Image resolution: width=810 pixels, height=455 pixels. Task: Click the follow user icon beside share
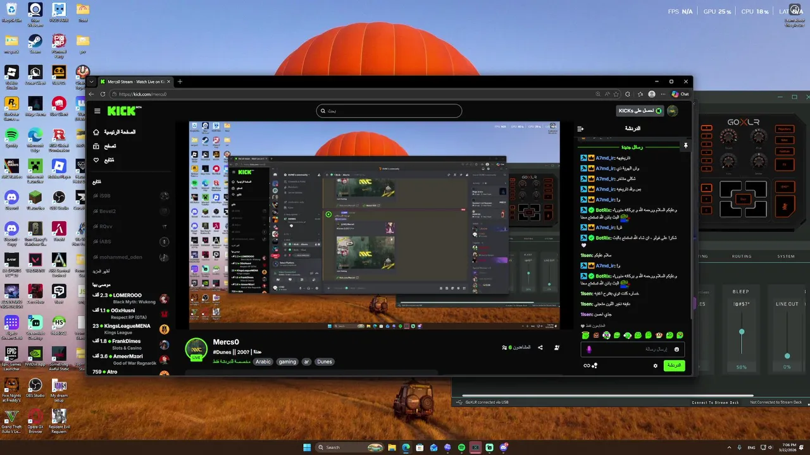tap(557, 347)
